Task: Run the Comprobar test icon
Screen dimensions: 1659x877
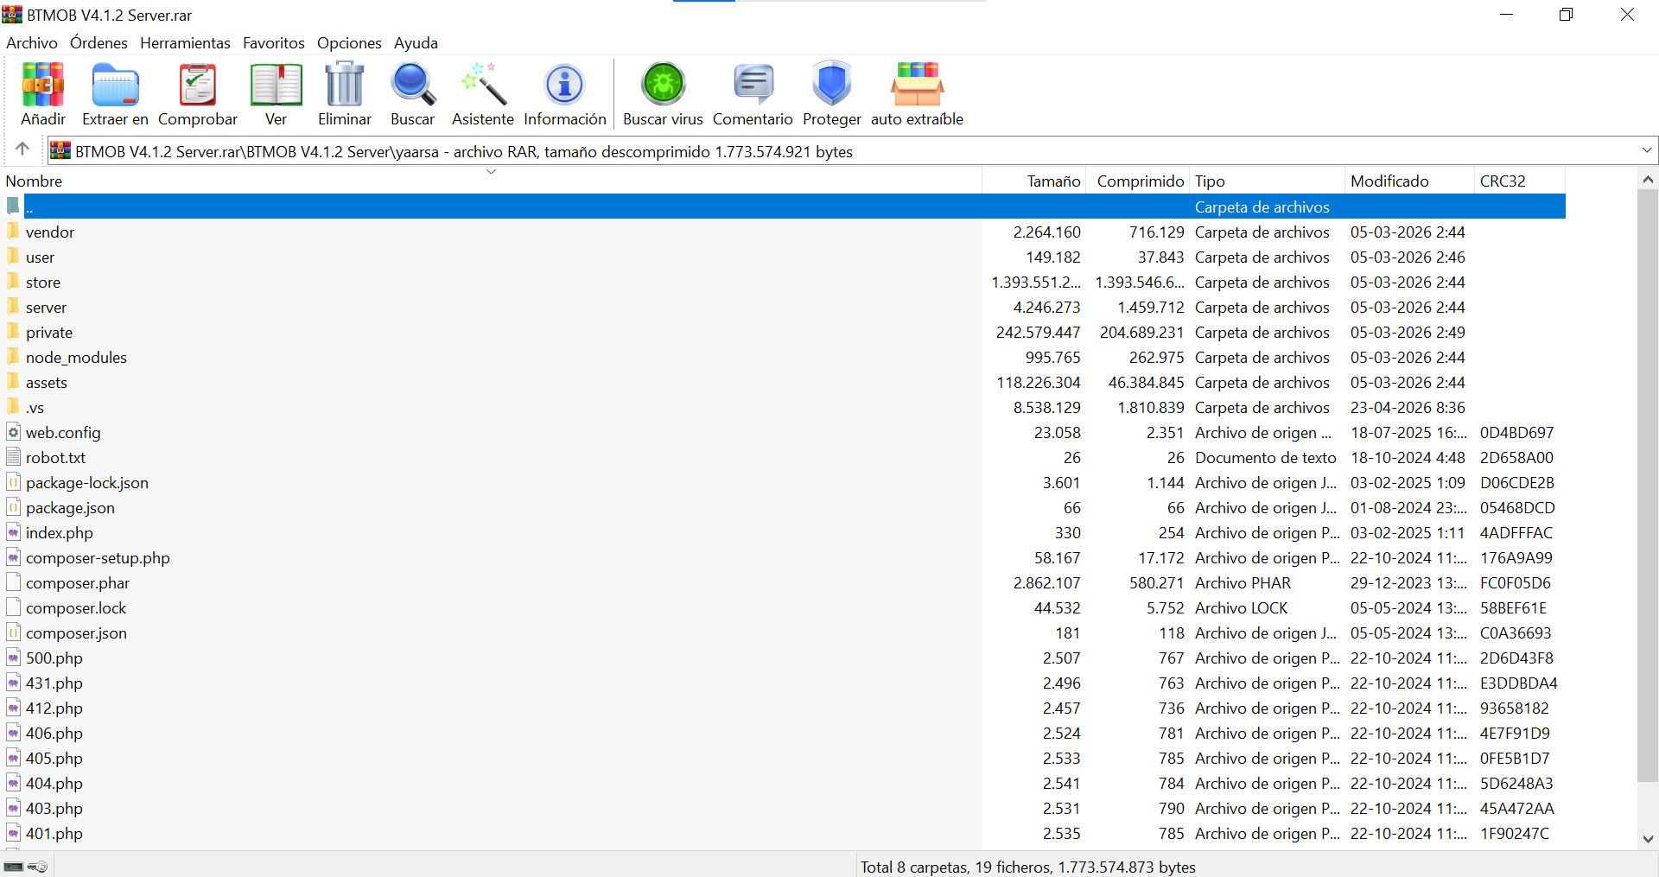Action: (x=198, y=85)
